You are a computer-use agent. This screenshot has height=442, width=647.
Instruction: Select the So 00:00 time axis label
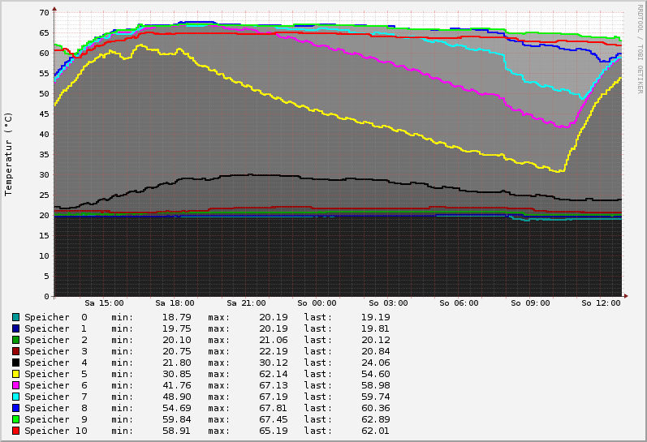[317, 303]
